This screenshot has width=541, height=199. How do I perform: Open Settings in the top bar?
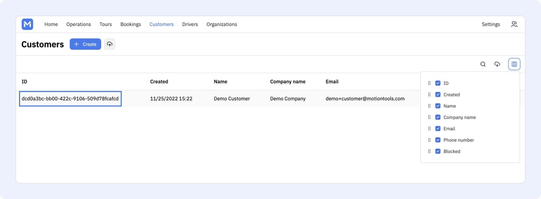pos(491,24)
